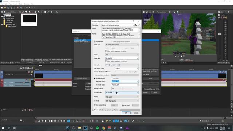Image resolution: width=233 pixels, height=131 pixels.
Task: Open Photoshop from the taskbar
Action: 68,128
